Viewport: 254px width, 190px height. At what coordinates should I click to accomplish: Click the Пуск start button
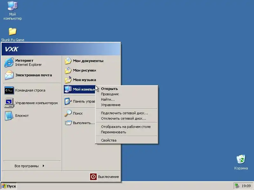[x=9, y=186]
